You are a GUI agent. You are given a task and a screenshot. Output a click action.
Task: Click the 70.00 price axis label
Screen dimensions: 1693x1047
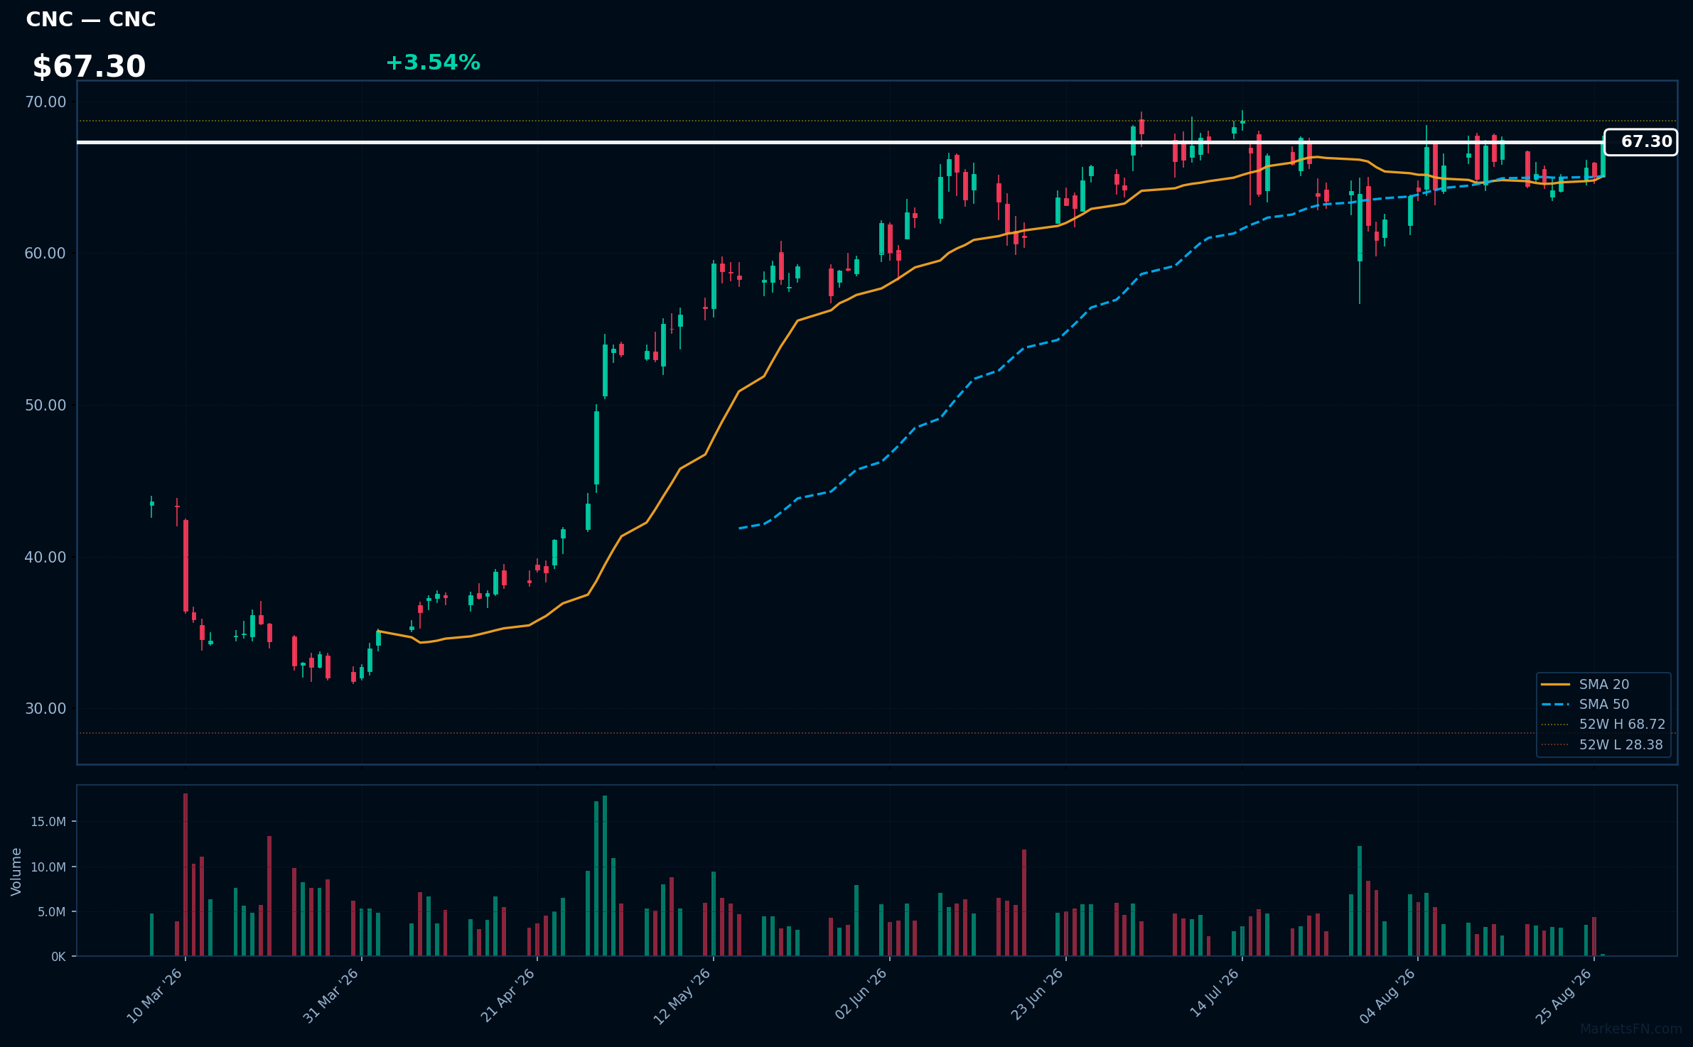pyautogui.click(x=45, y=102)
